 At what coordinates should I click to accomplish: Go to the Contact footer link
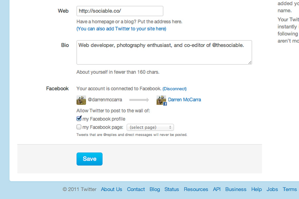point(136,189)
